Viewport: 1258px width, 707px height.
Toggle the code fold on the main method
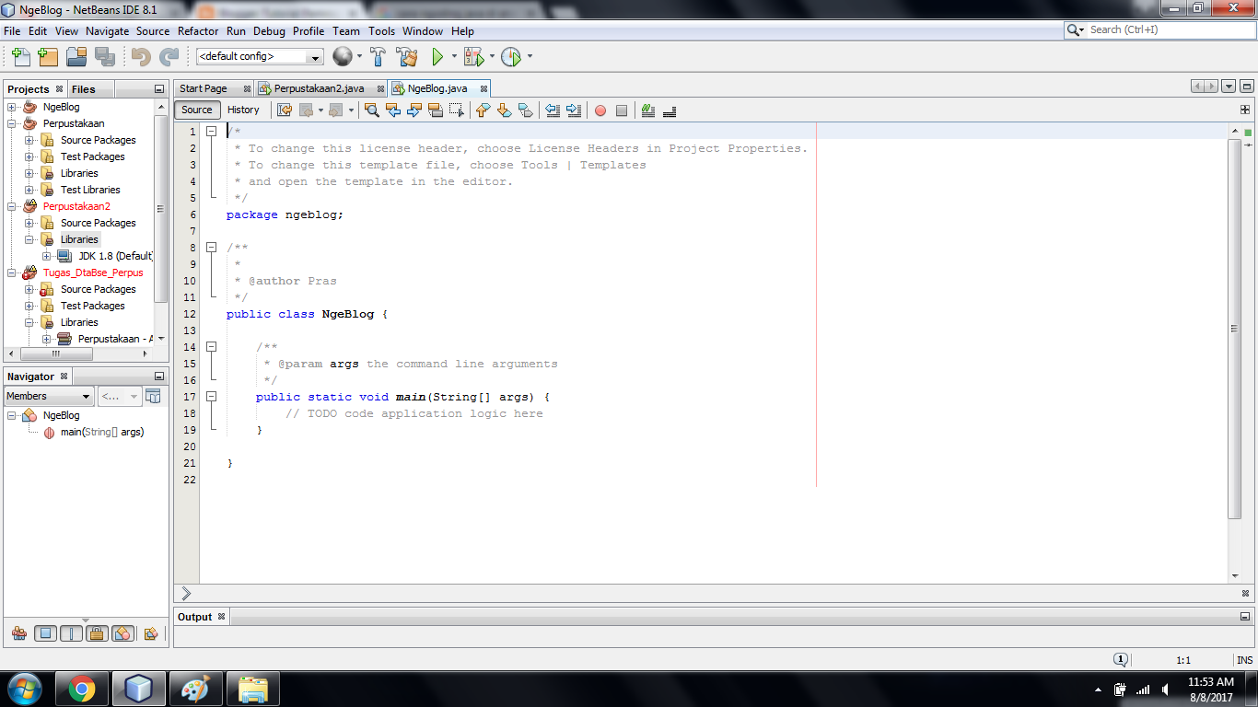(x=212, y=397)
